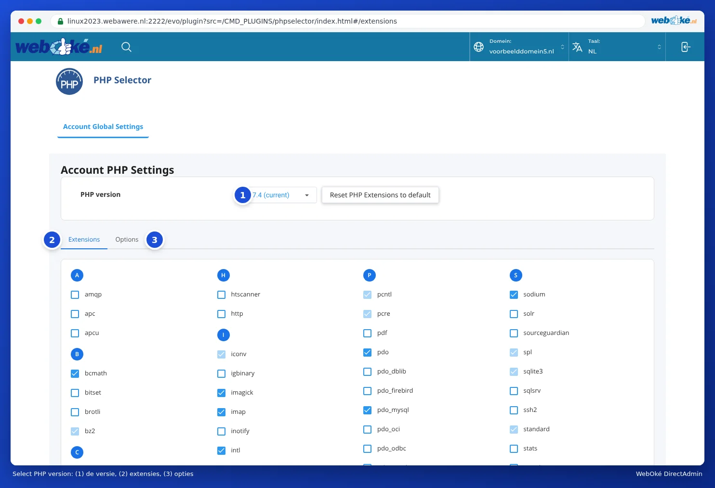Image resolution: width=715 pixels, height=488 pixels.
Task: Uncheck the pdo_mysql extension
Action: click(367, 410)
